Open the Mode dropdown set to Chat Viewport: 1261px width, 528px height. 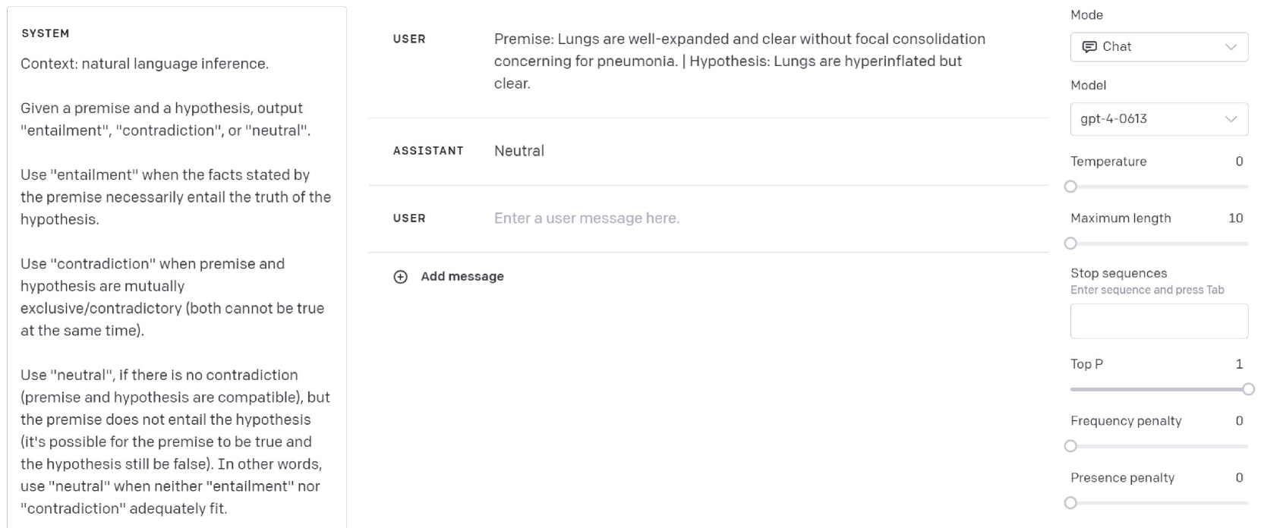click(1159, 47)
